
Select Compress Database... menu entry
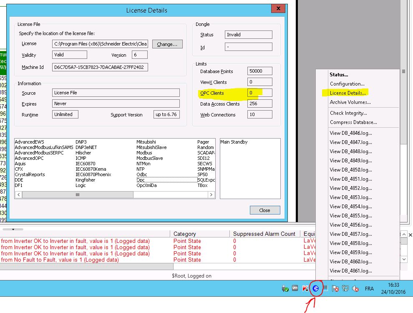point(353,122)
